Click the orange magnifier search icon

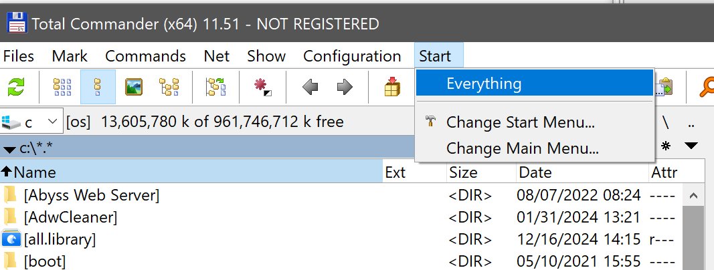[x=706, y=87]
